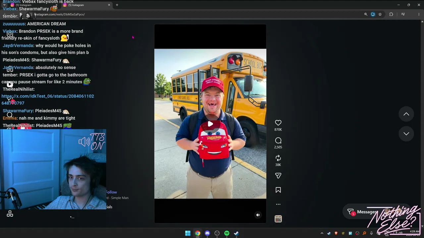Viewport: 424px width, 238px height.
Task: Click the Brave icon in the system tray
Action: click(x=336, y=233)
